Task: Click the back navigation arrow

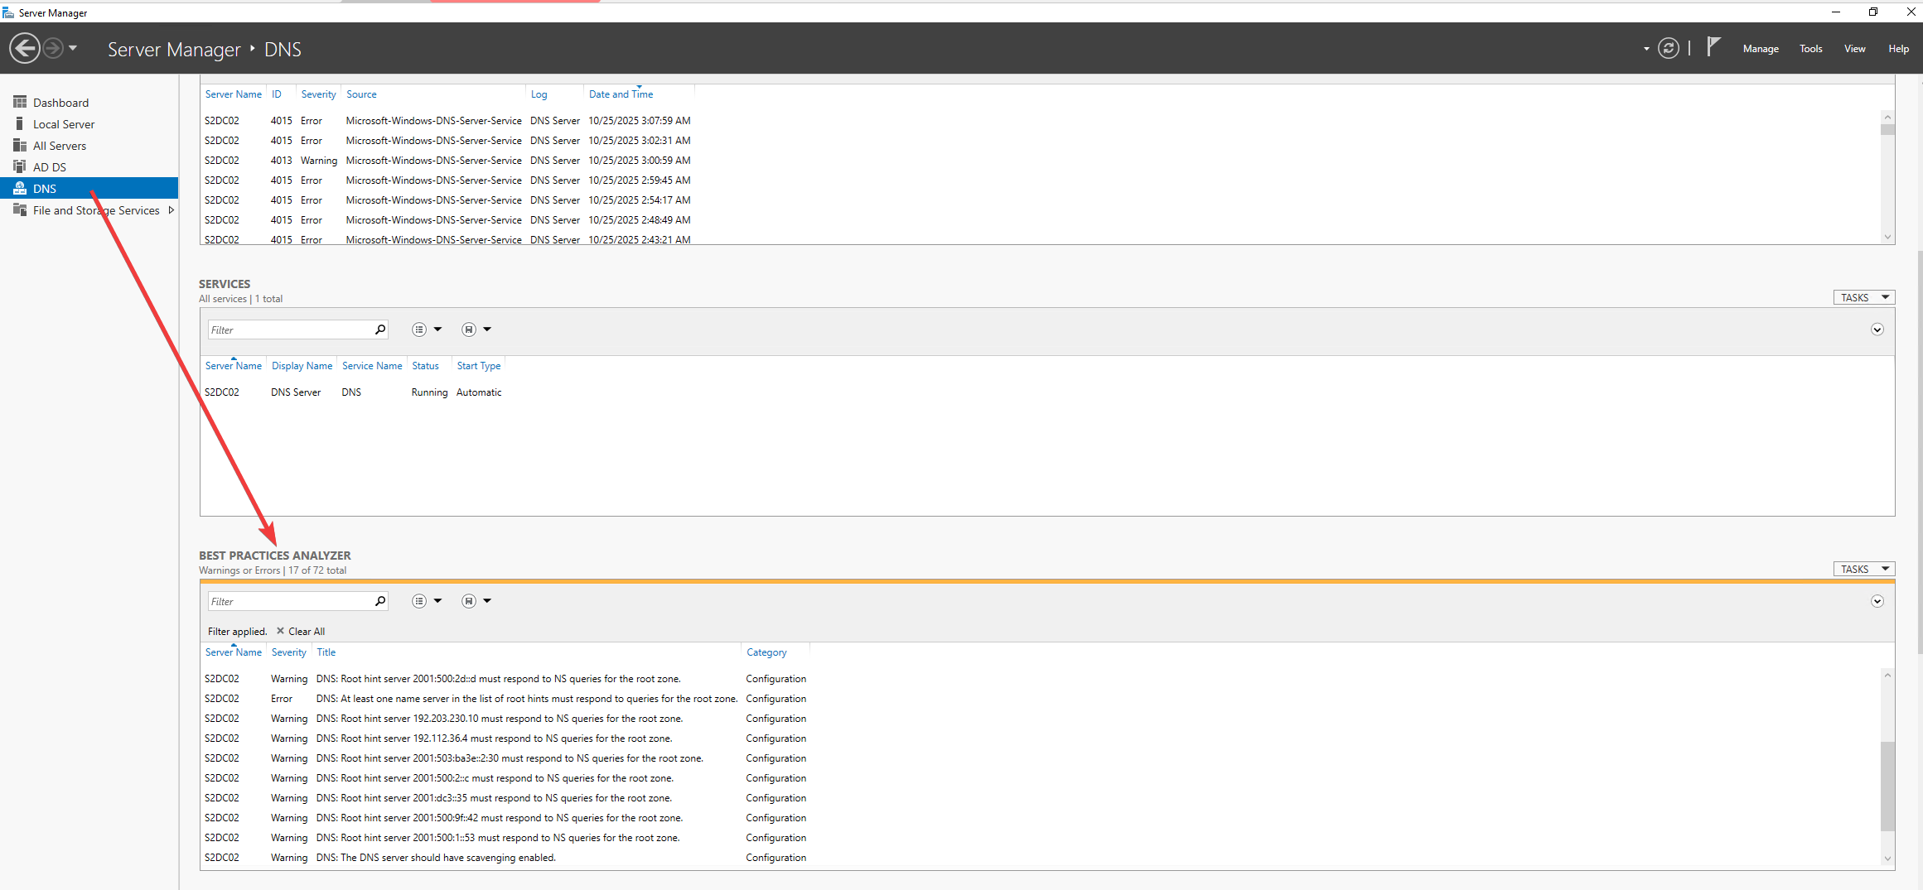Action: tap(25, 48)
